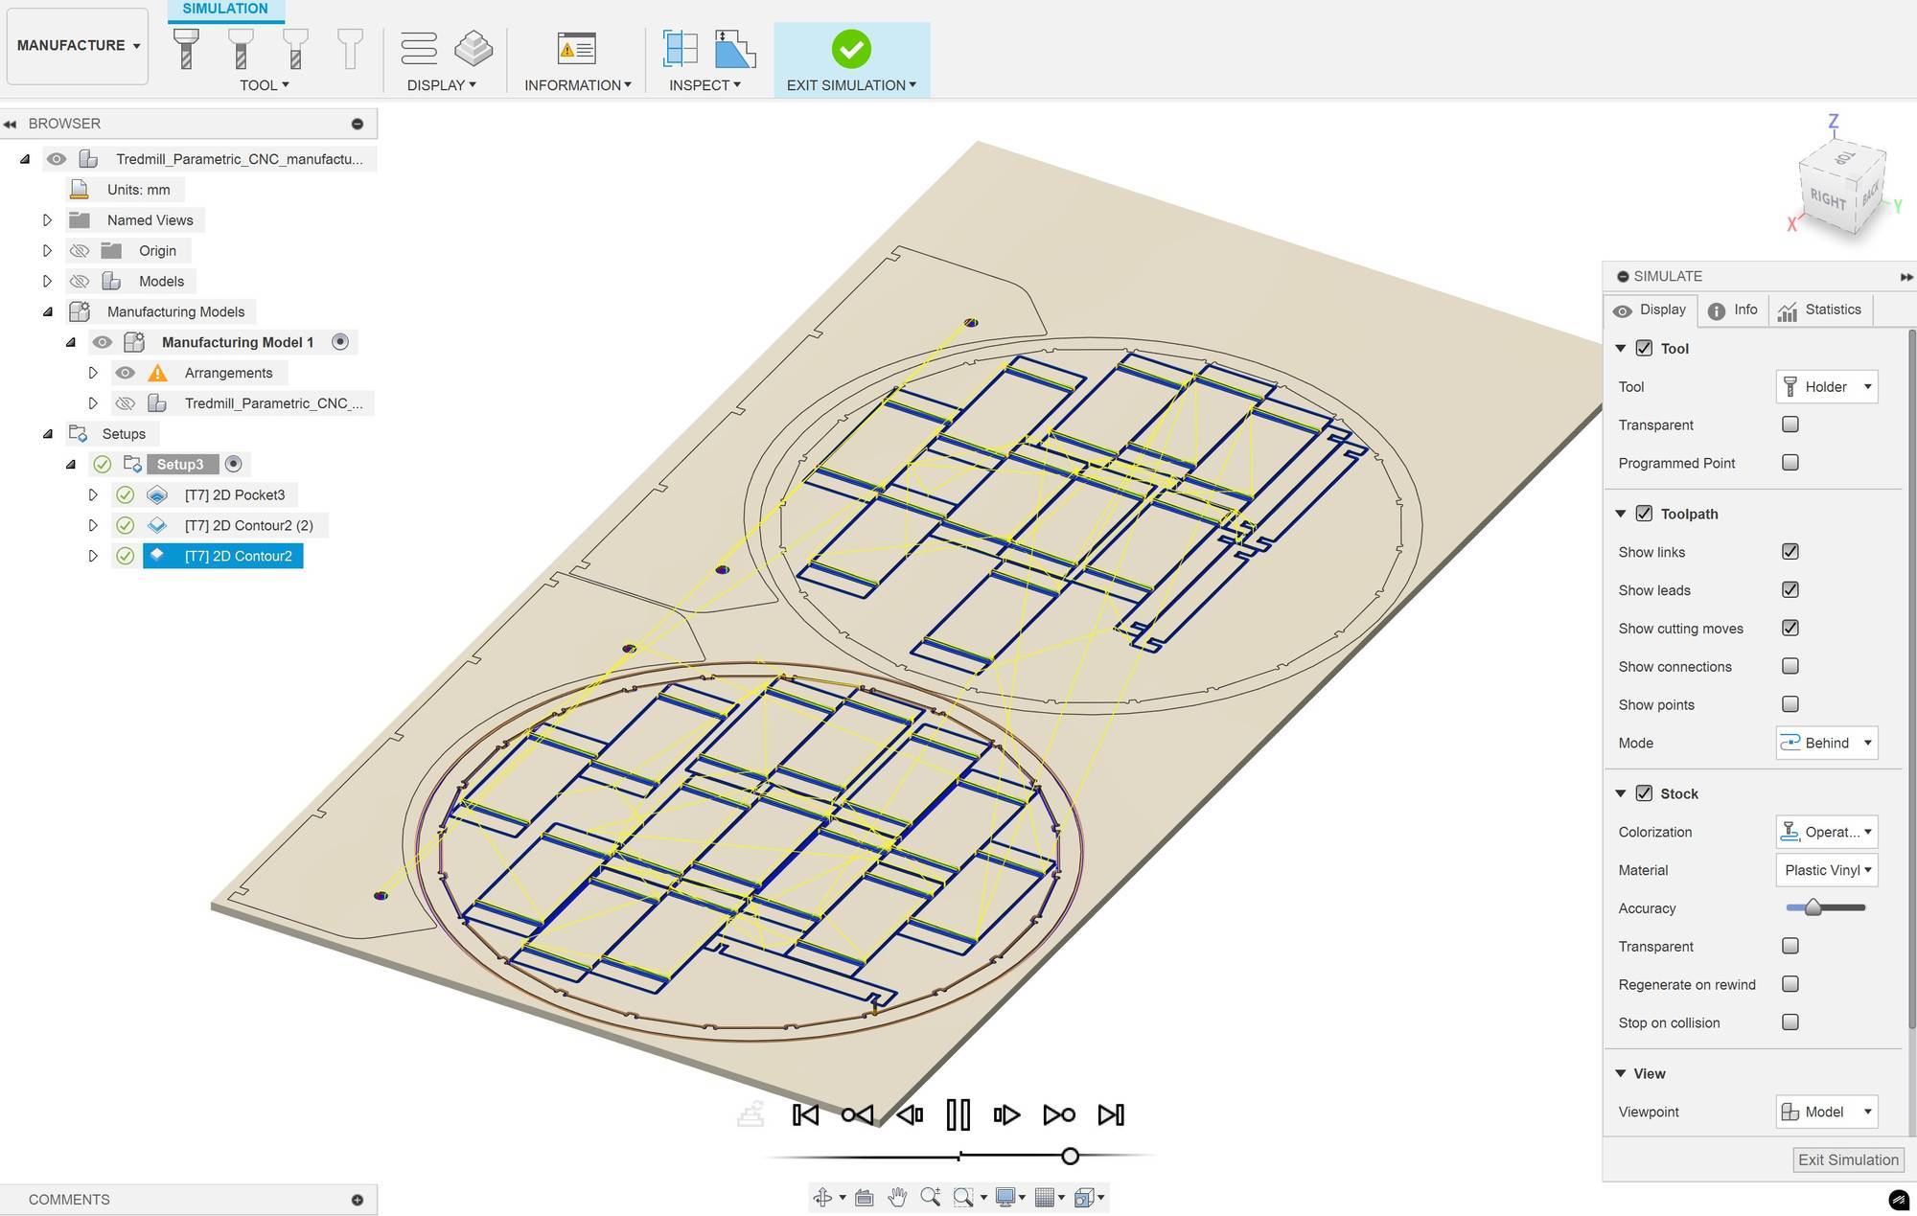Go to previous operation in simulation
This screenshot has width=1917, height=1216.
click(857, 1114)
